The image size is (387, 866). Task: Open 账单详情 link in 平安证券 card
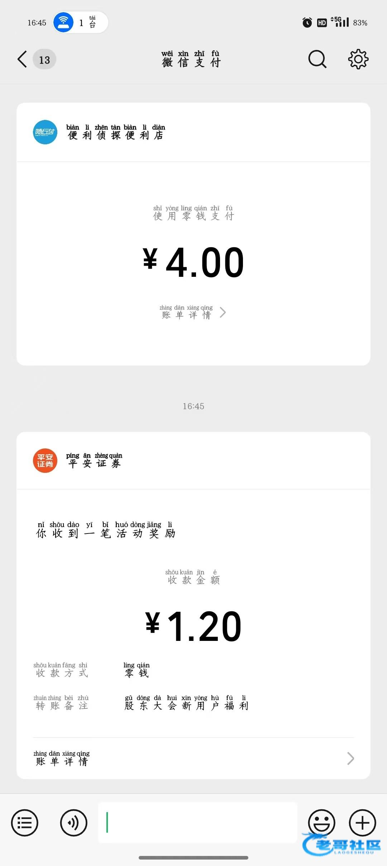(62, 758)
